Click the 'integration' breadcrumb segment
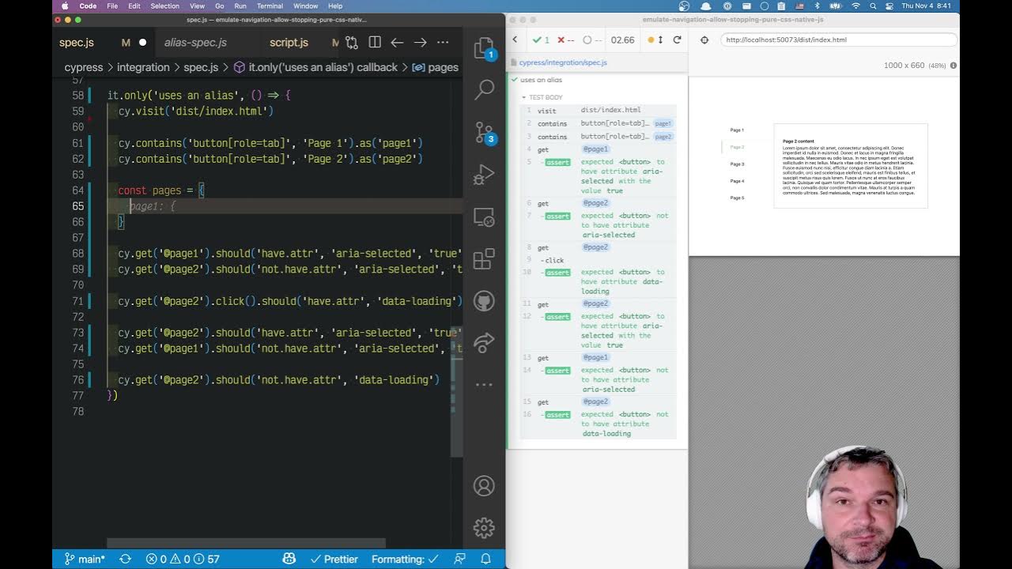The width and height of the screenshot is (1012, 569). pos(143,67)
